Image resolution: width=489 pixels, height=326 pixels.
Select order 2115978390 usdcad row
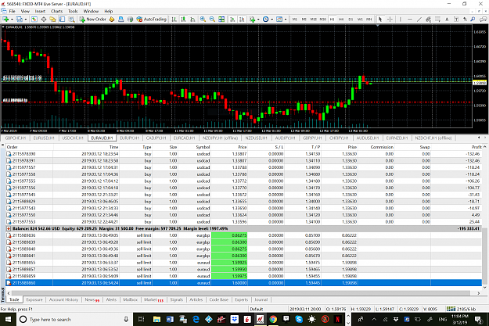coord(243,154)
